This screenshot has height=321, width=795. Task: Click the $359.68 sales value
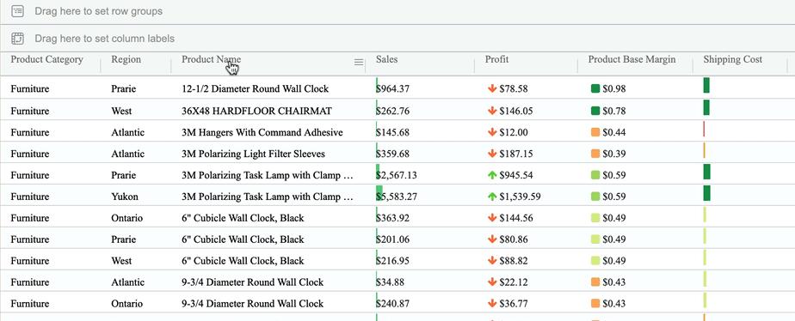pos(393,154)
